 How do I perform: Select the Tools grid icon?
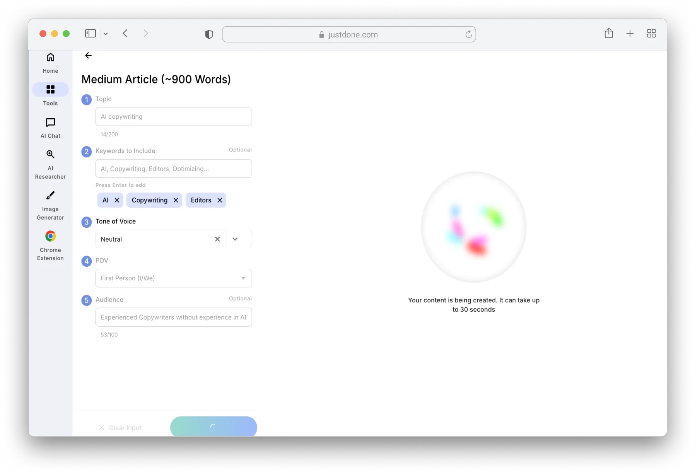click(50, 90)
